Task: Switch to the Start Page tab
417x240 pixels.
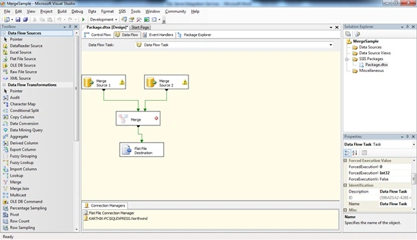Action: point(140,27)
